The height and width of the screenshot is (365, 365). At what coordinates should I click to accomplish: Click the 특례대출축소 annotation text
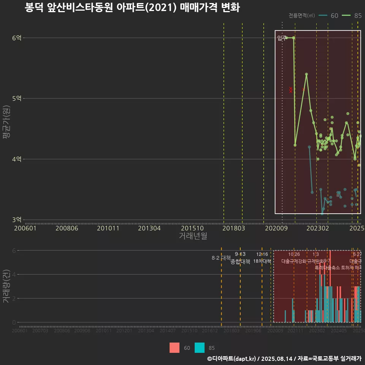tap(327, 268)
